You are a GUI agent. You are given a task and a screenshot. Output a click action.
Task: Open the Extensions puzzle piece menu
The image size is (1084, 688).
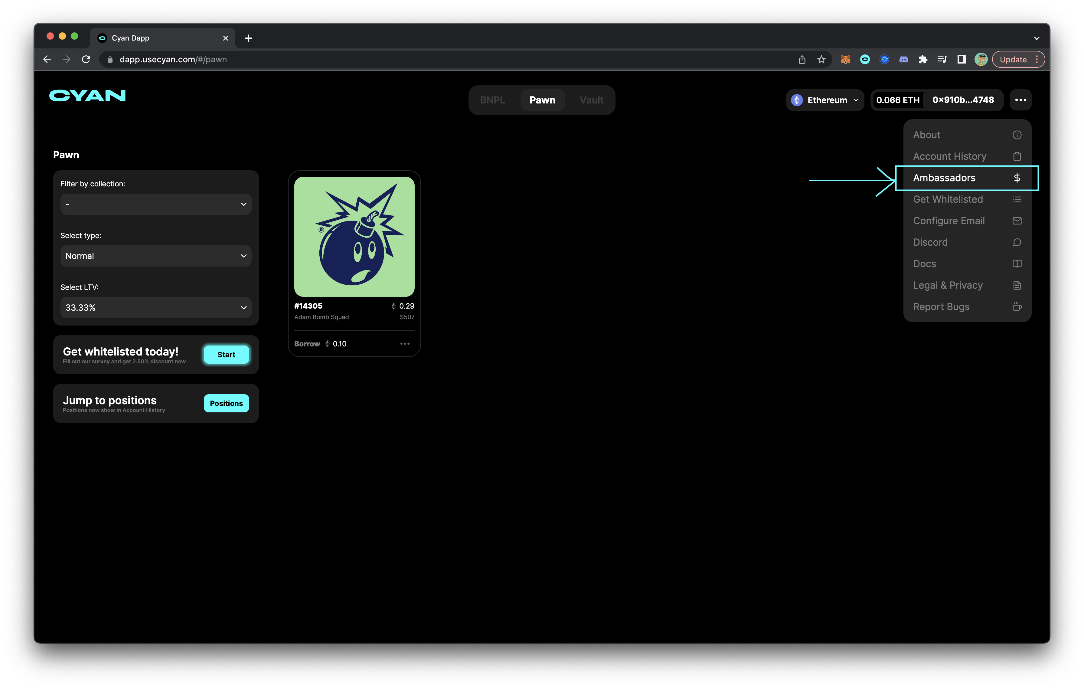tap(923, 59)
